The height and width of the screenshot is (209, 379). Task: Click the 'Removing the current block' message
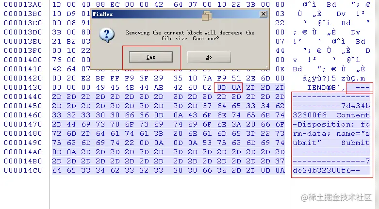pyautogui.click(x=190, y=35)
